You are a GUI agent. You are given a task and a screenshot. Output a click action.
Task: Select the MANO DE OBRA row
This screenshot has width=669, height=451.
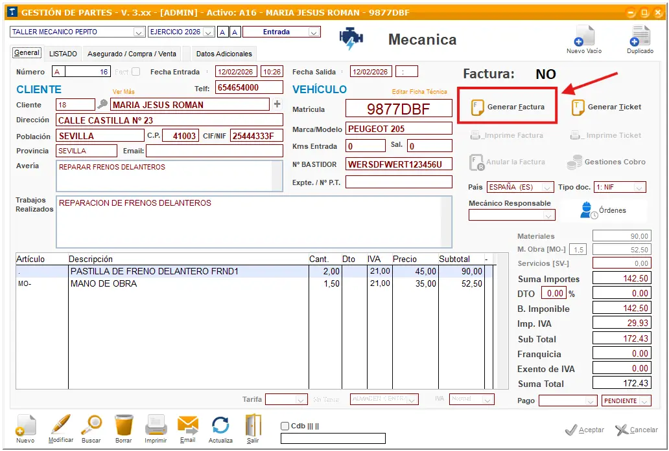[254, 283]
